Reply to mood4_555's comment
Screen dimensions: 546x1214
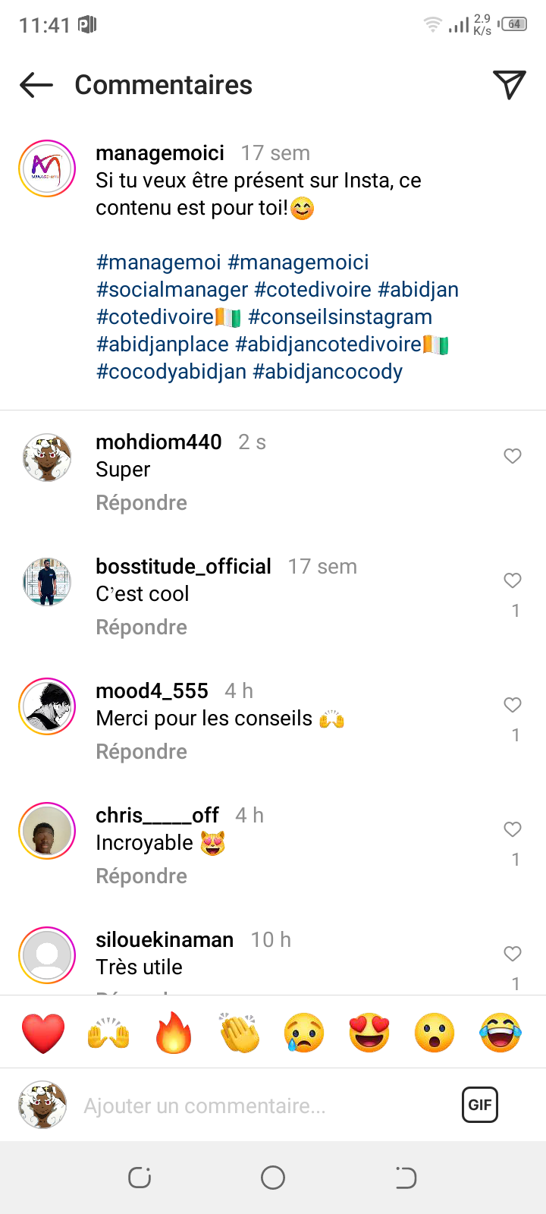pos(141,752)
